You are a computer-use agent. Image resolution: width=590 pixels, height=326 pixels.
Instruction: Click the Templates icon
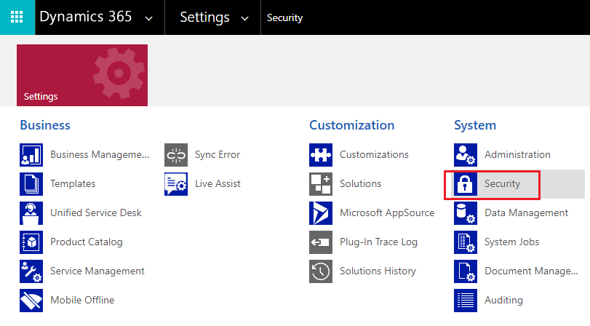31,183
